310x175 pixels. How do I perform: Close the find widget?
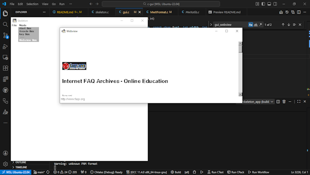coord(300,25)
